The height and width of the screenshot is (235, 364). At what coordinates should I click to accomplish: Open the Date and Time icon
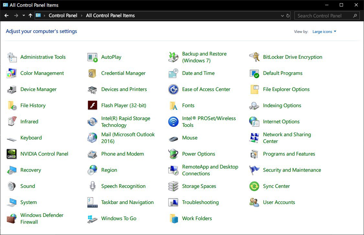pos(173,73)
